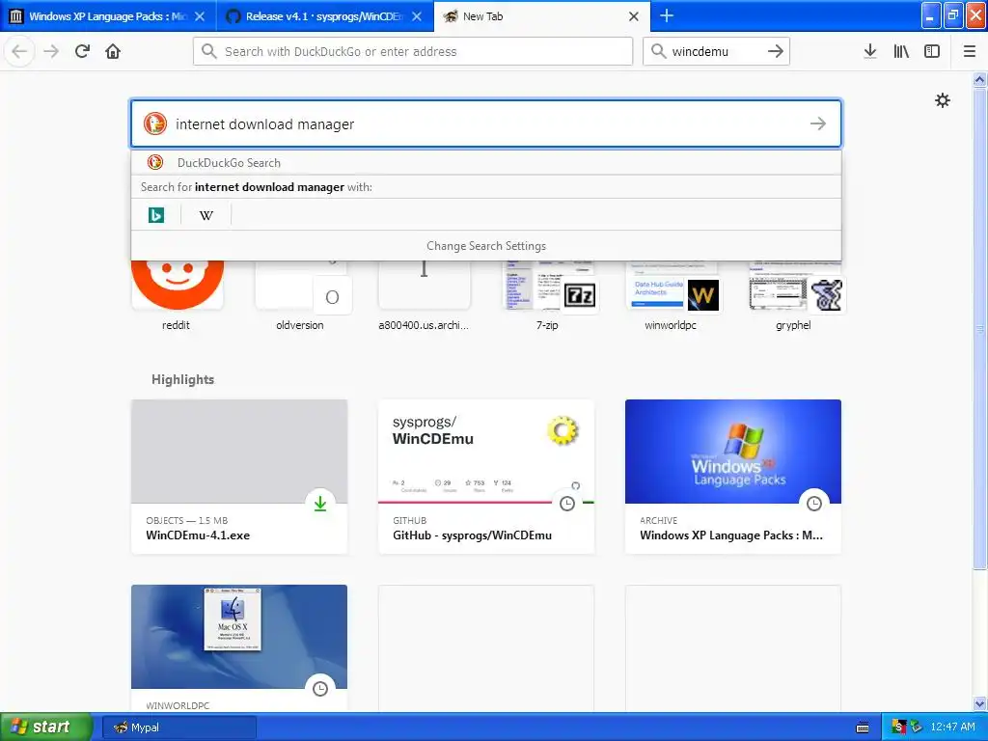
Task: Click the wincdemu search bar field
Action: click(716, 51)
